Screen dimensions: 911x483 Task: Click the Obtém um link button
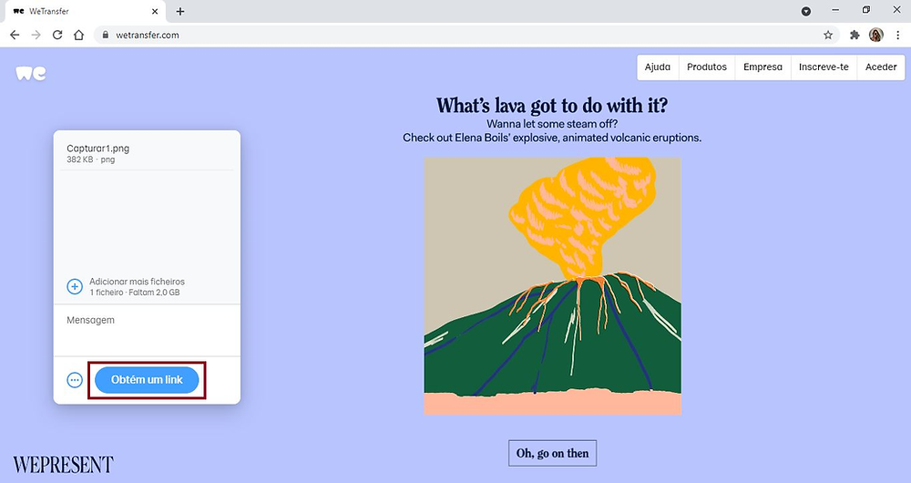point(147,380)
